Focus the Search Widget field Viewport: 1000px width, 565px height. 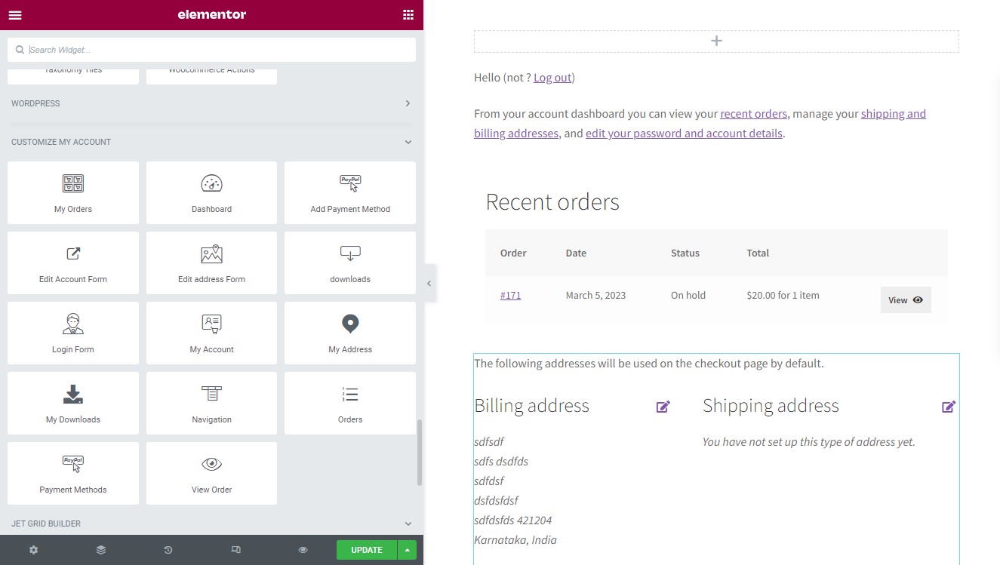pyautogui.click(x=211, y=50)
